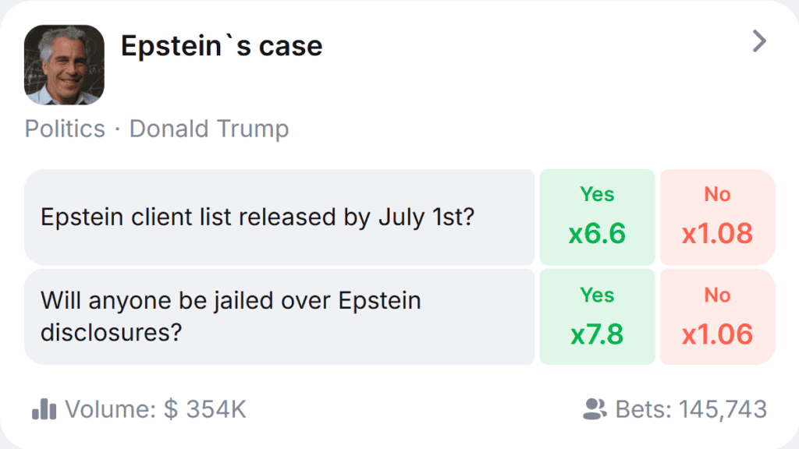The height and width of the screenshot is (449, 799).
Task: Pick the x1.08 odds multiplier
Action: [x=717, y=233]
